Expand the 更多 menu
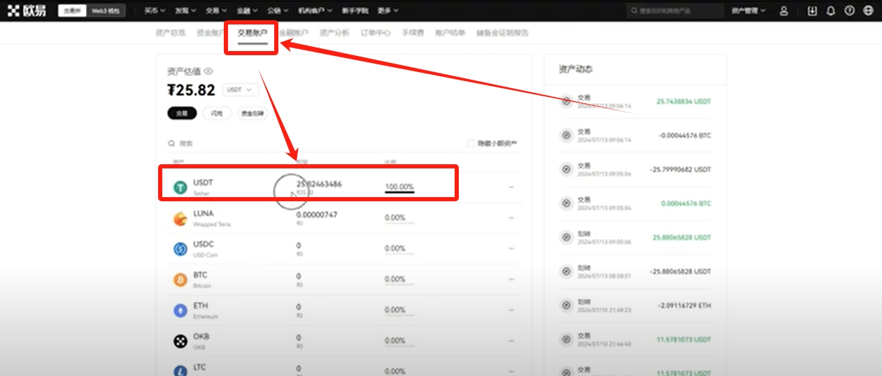Screen dimensions: 882x376 (x=387, y=11)
